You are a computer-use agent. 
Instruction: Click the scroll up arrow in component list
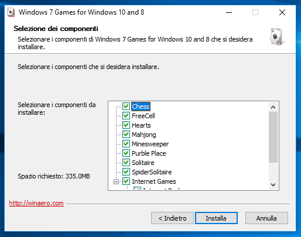click(273, 107)
